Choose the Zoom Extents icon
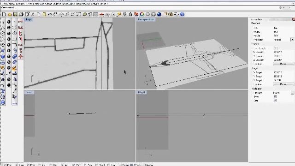 [x=79, y=14]
